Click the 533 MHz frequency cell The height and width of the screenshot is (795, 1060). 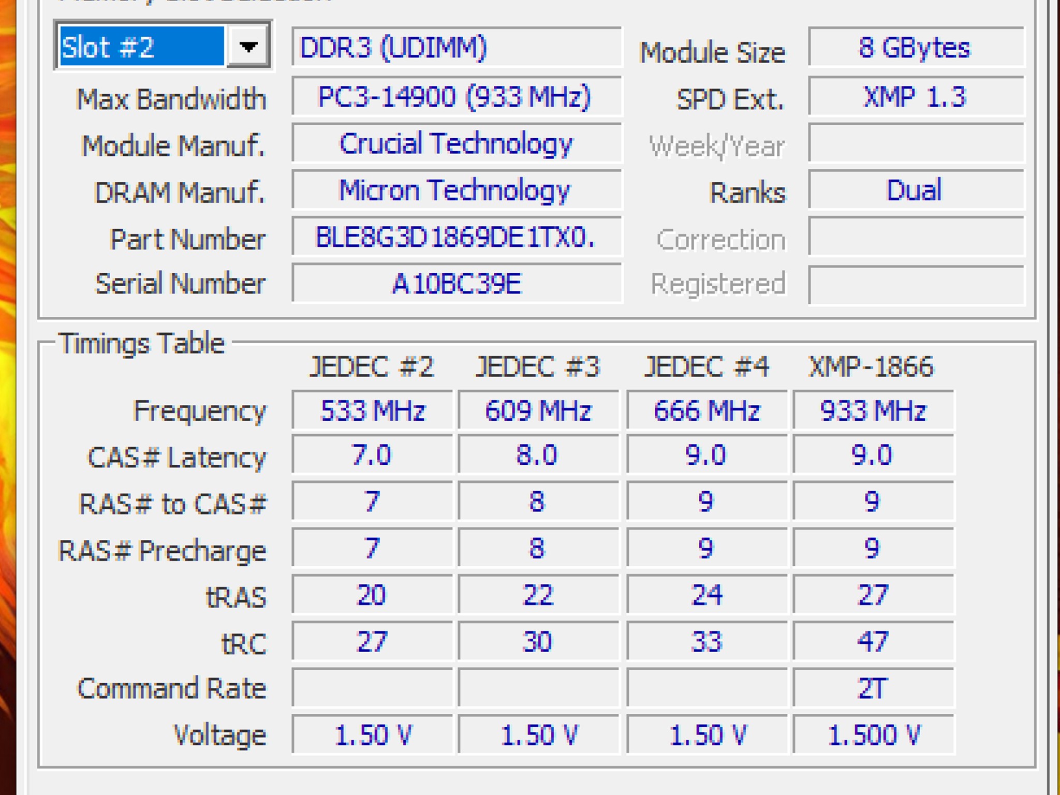[x=372, y=410]
